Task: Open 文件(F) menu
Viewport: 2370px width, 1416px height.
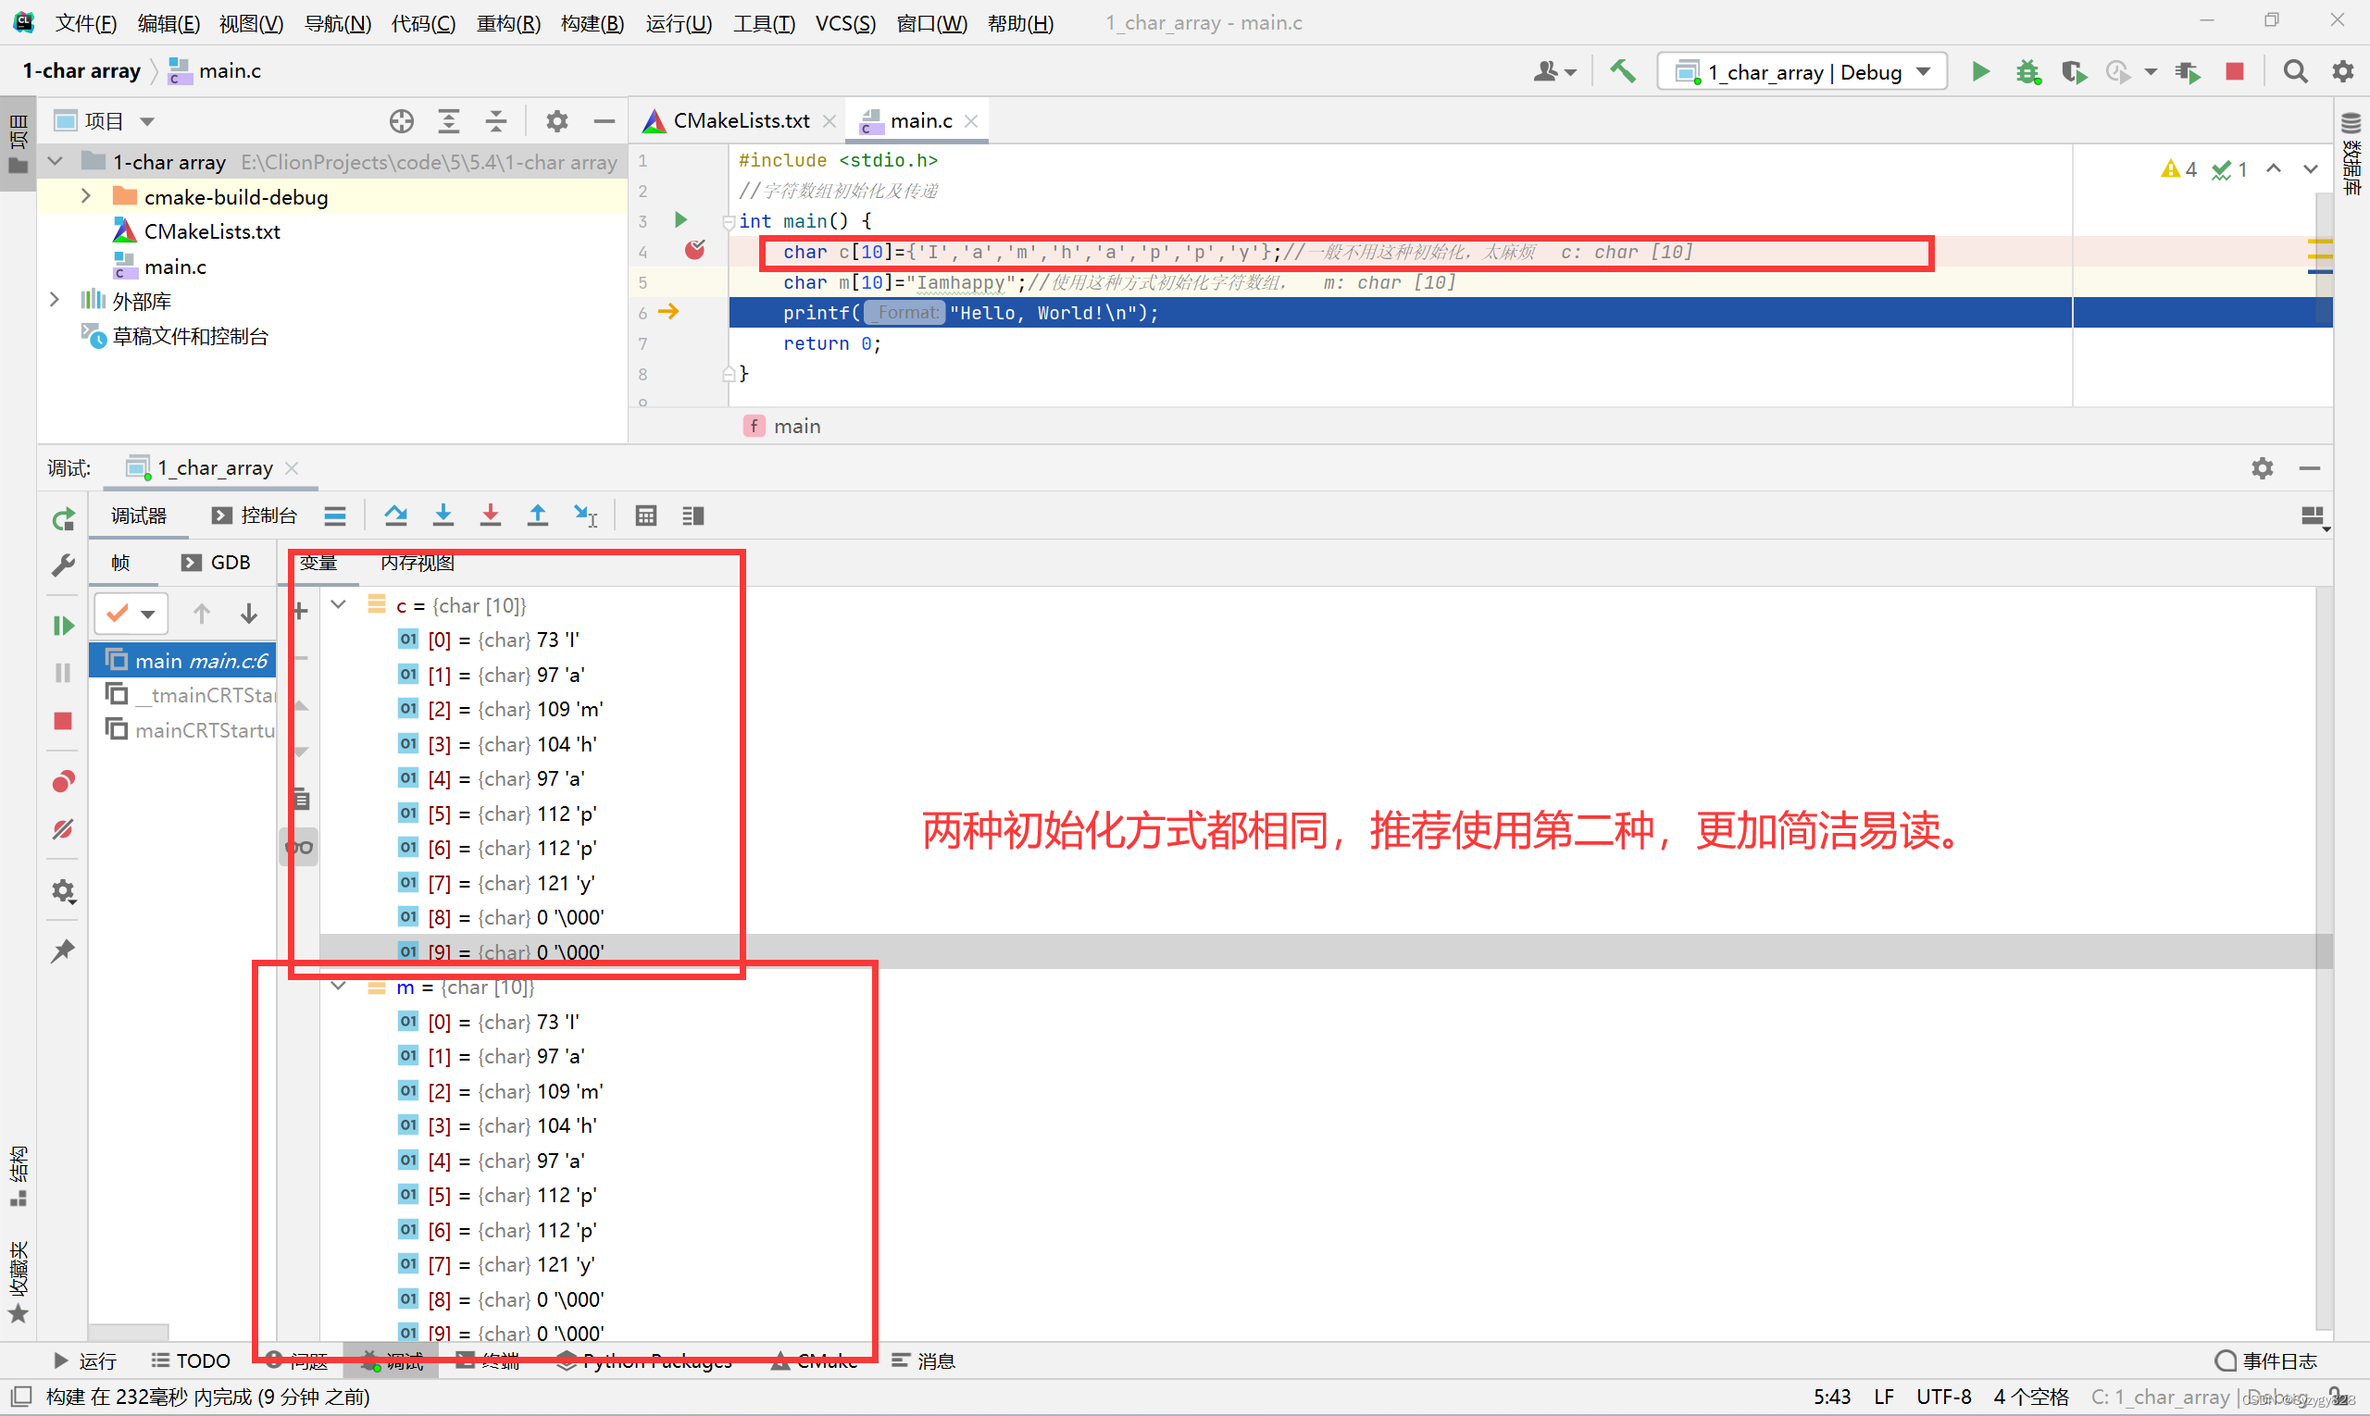Action: [86, 23]
